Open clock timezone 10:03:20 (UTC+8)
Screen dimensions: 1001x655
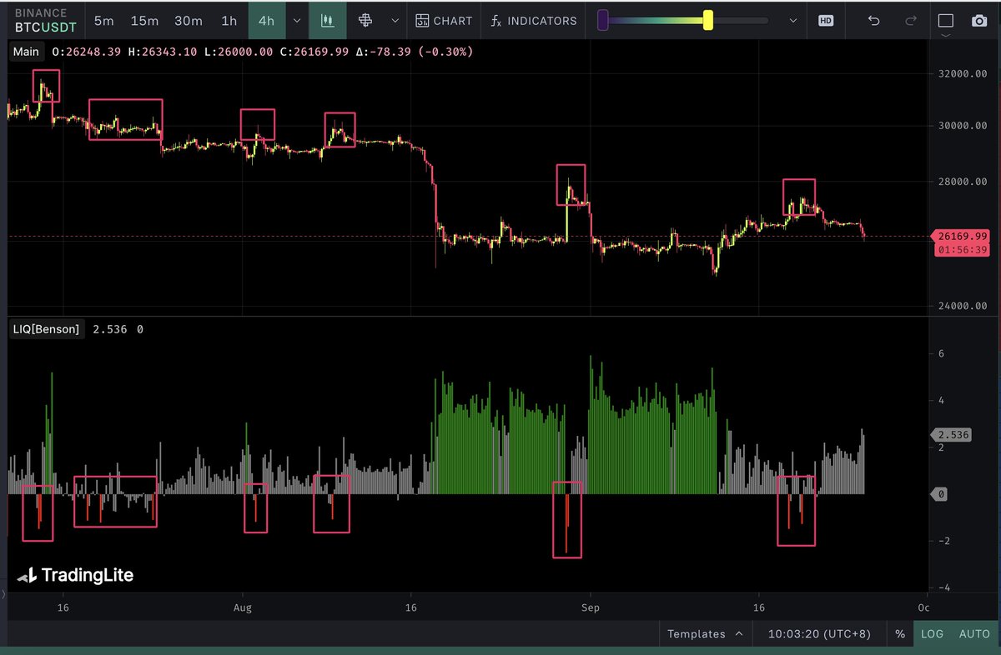tap(818, 633)
